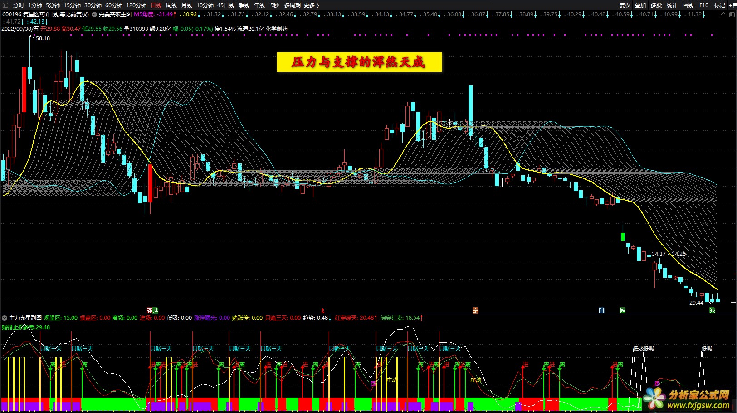The height and width of the screenshot is (413, 737).
Task: Select the 45日线 period
Action: pos(226,5)
